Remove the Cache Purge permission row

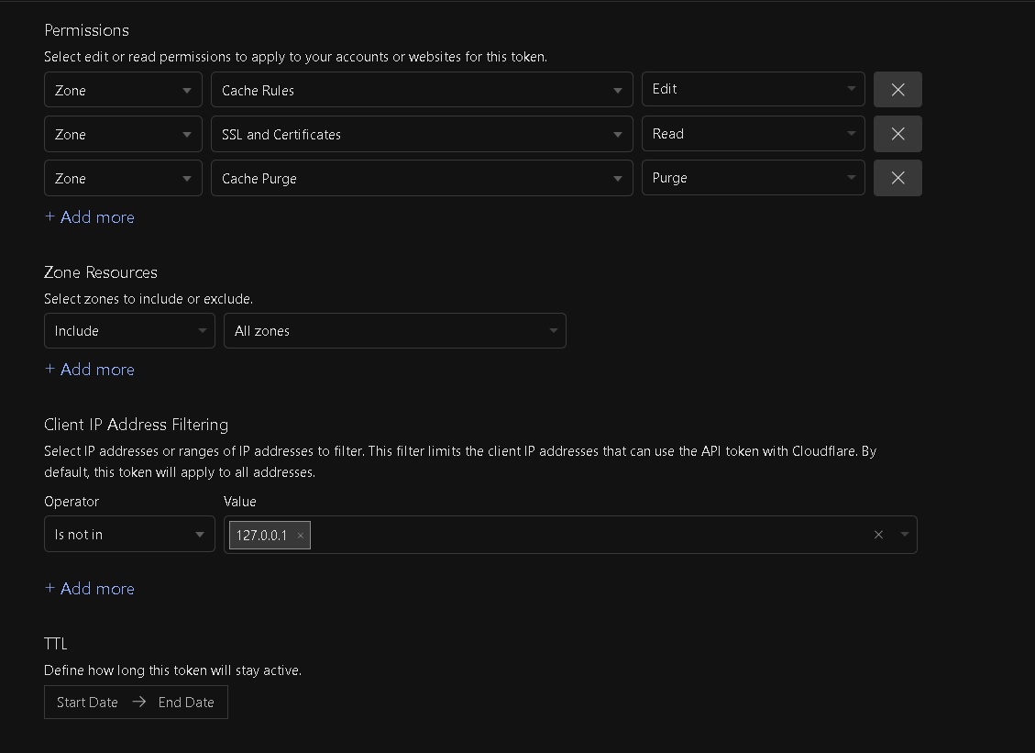point(897,178)
